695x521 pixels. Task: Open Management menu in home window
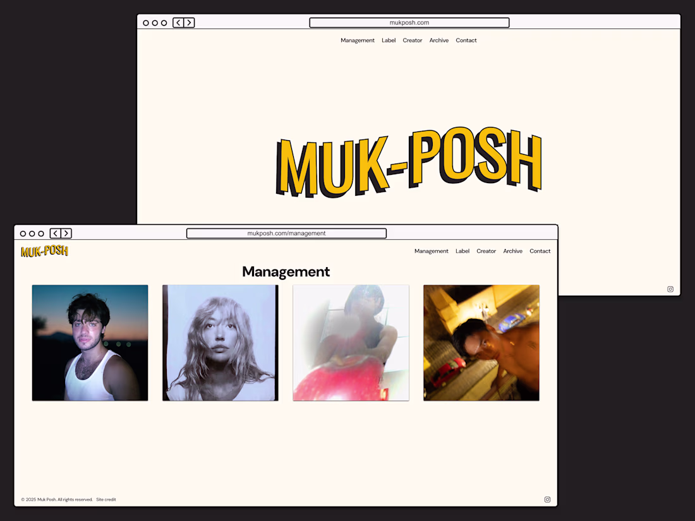click(357, 40)
